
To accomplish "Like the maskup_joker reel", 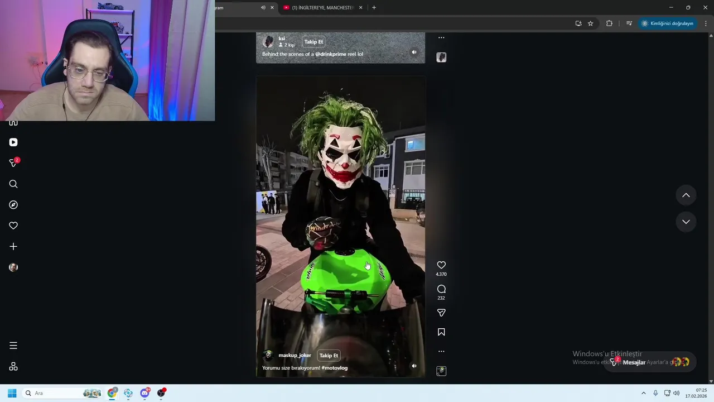I will (441, 265).
